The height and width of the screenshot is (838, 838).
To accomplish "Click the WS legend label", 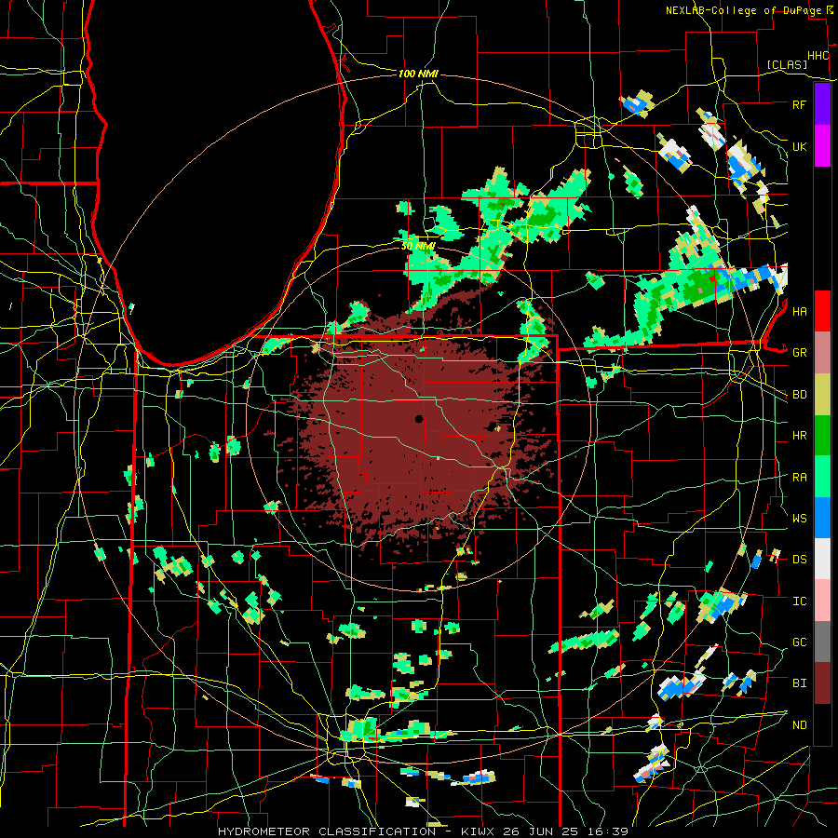I will (799, 518).
